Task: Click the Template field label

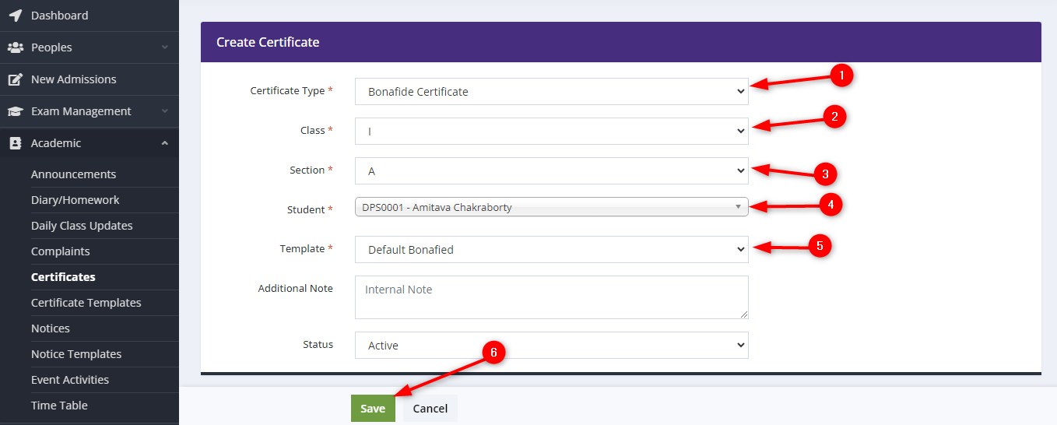Action: [302, 249]
